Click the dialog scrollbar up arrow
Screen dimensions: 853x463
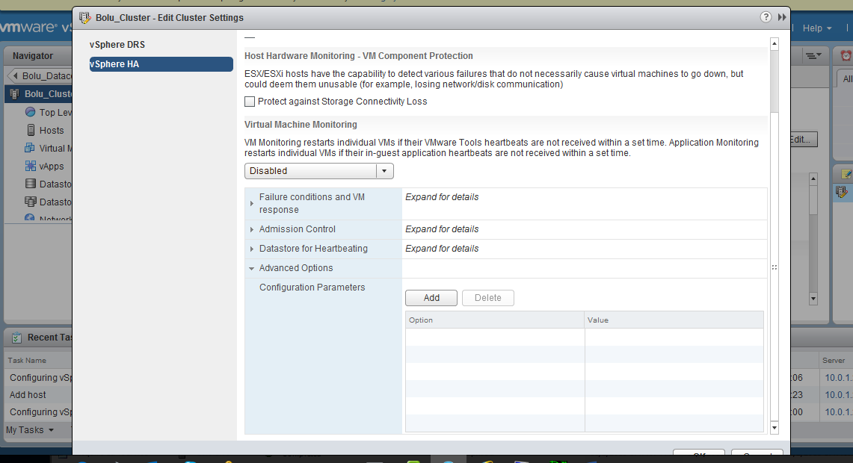pyautogui.click(x=774, y=44)
